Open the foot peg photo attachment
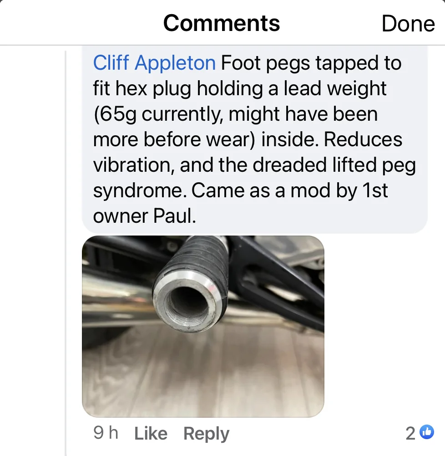Image resolution: width=445 pixels, height=456 pixels. coord(203,326)
